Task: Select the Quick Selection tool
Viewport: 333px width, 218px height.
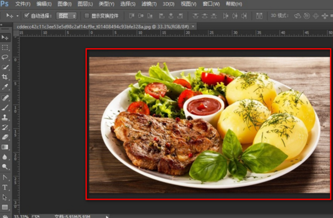Action: point(4,67)
